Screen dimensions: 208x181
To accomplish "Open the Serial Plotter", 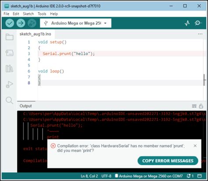I will tap(187, 23).
